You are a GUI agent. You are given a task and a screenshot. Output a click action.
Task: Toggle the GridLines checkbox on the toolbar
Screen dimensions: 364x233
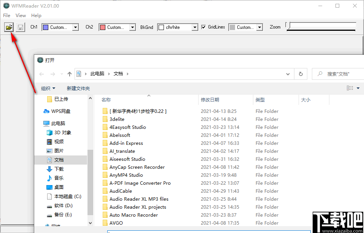pyautogui.click(x=204, y=27)
